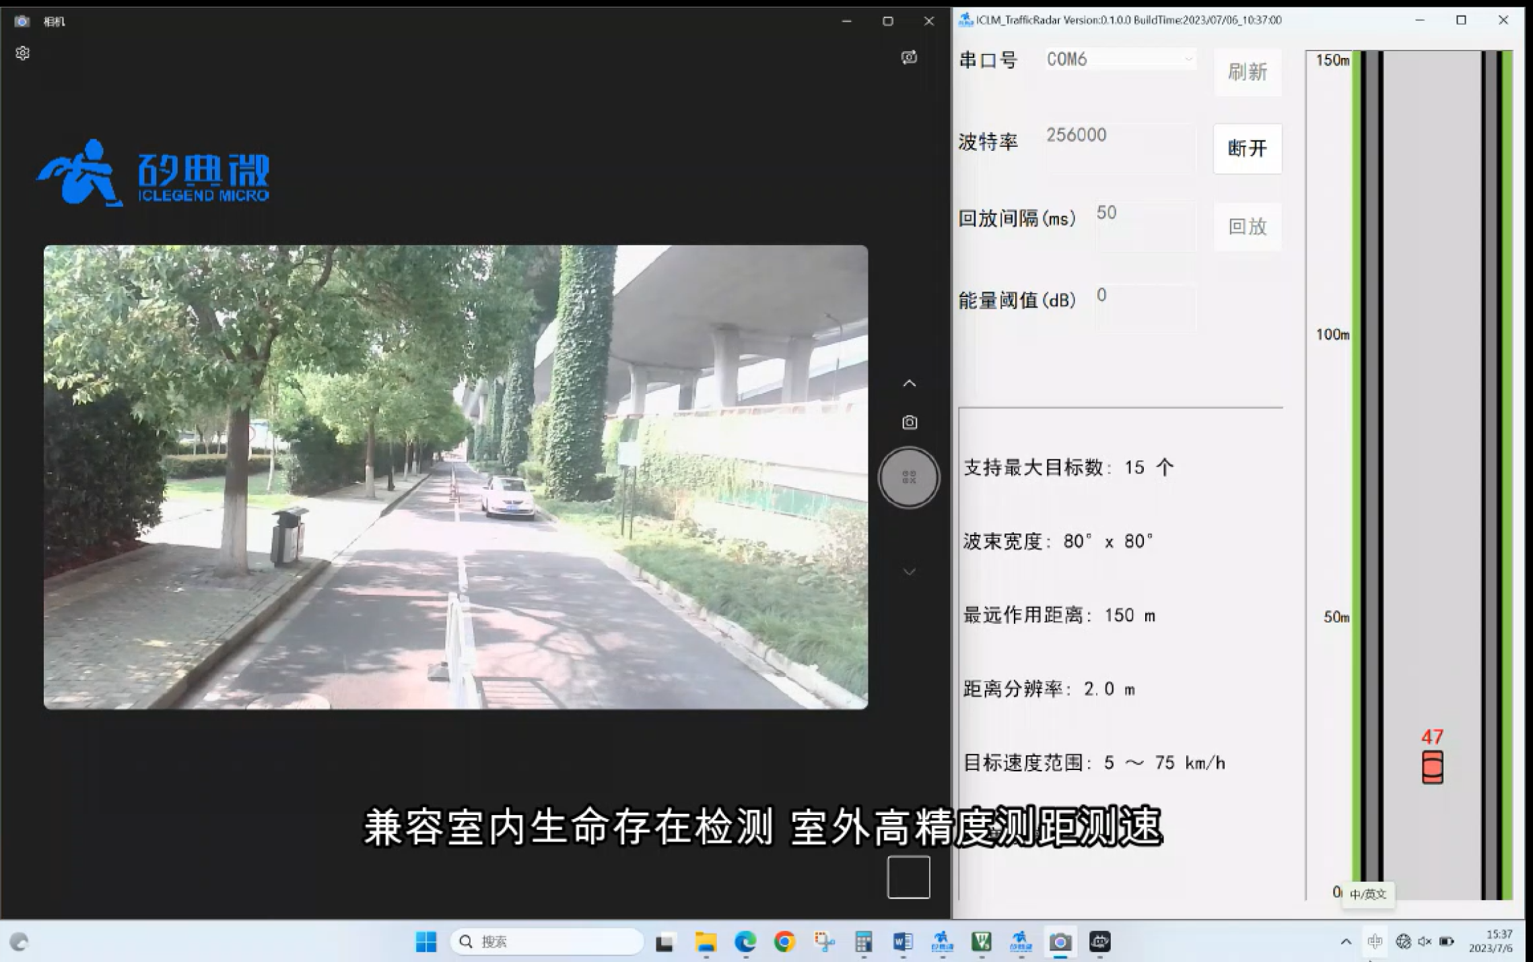1533x962 pixels.
Task: Toggle the 中 input method indicator
Action: [1375, 941]
